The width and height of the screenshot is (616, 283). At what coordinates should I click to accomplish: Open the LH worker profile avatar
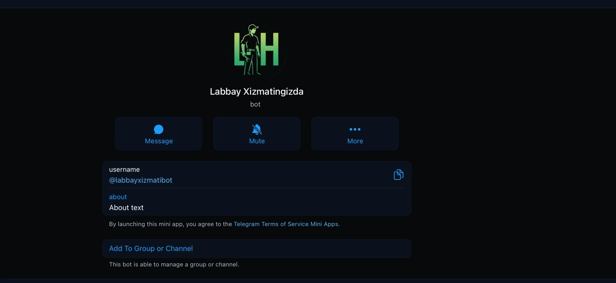(x=257, y=50)
